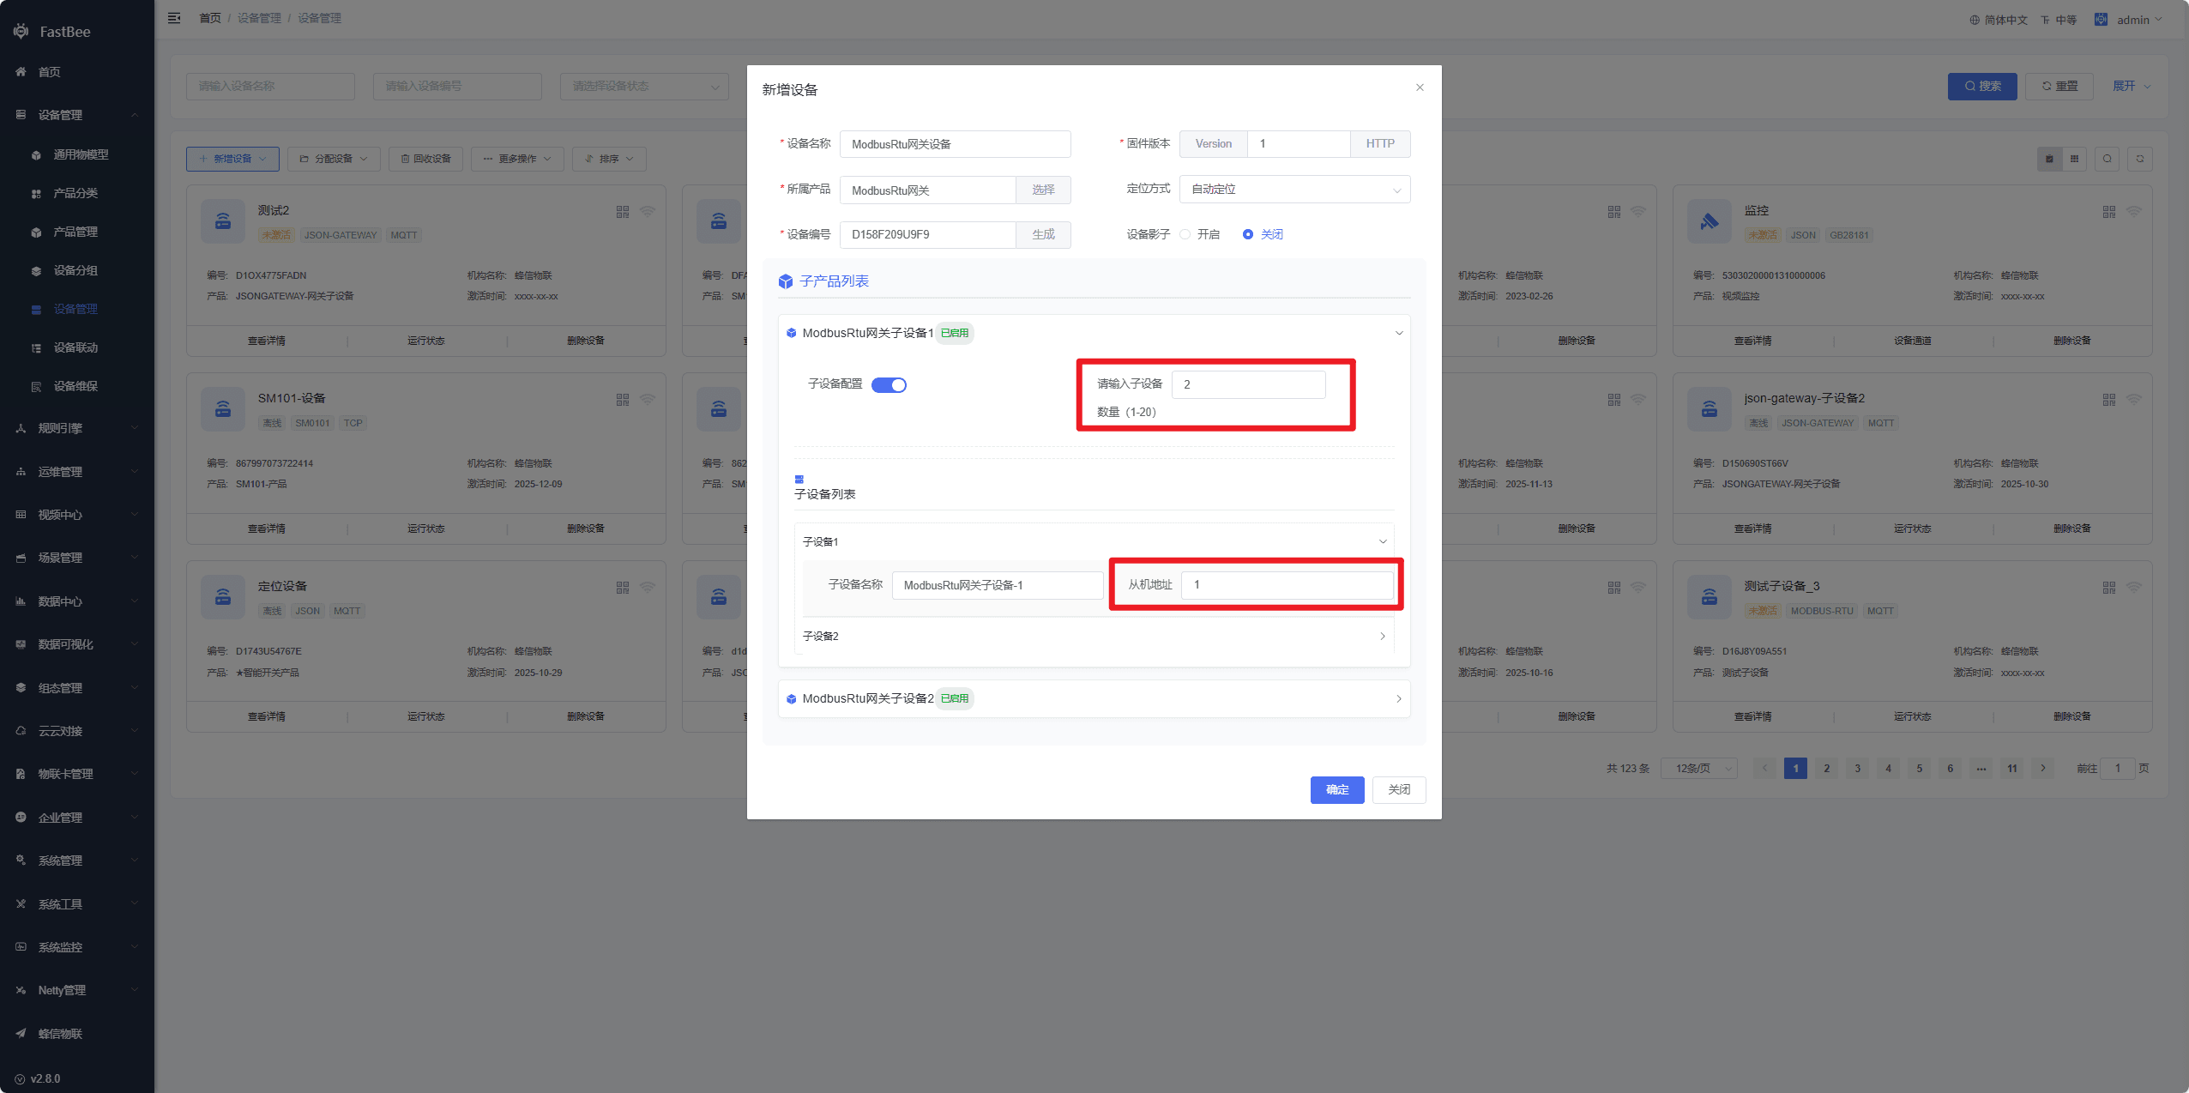Open the 12条/页 page size dropdown
Image resolution: width=2189 pixels, height=1093 pixels.
1699,769
